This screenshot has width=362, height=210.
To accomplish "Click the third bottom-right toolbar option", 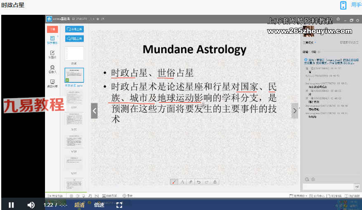I will pyautogui.click(x=334, y=196).
